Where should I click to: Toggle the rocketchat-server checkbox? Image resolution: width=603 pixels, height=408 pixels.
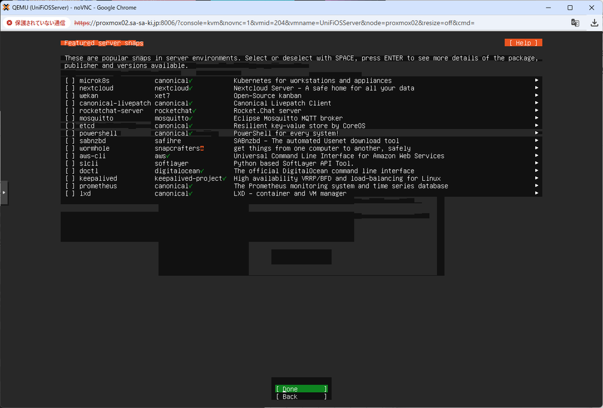pyautogui.click(x=70, y=111)
